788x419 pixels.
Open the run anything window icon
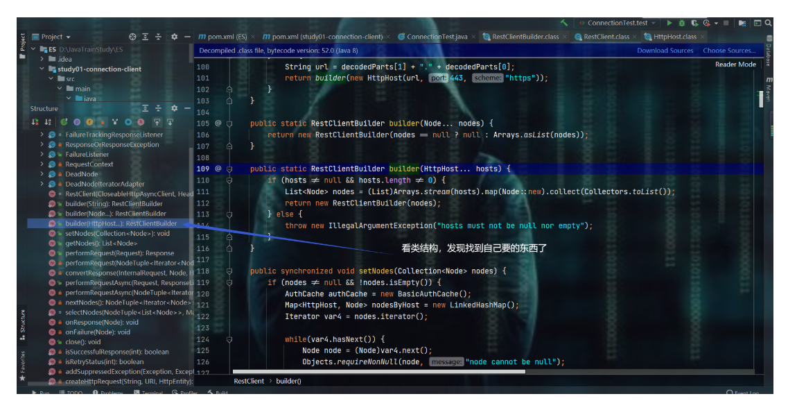pyautogui.click(x=758, y=23)
